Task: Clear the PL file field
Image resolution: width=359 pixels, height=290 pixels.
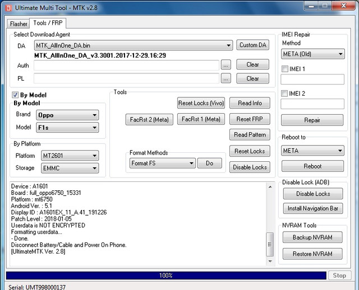Action: point(253,78)
